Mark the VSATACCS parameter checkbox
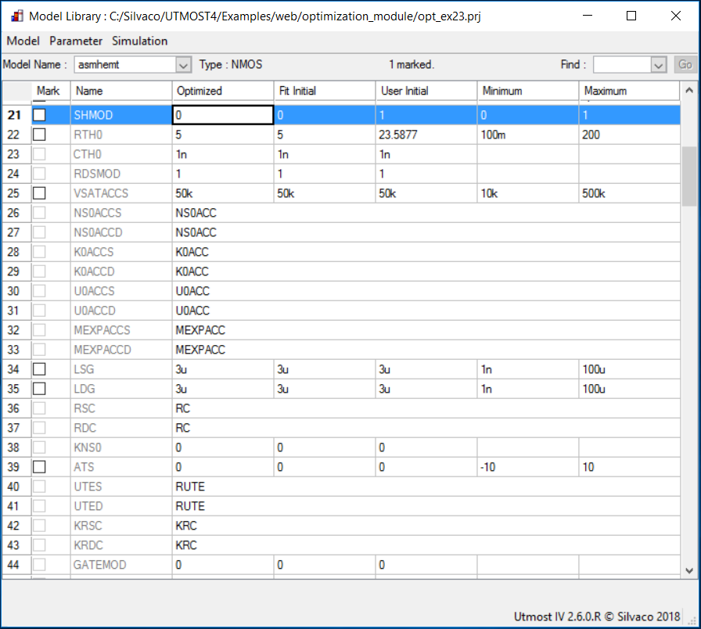This screenshot has height=629, width=701. pyautogui.click(x=39, y=193)
